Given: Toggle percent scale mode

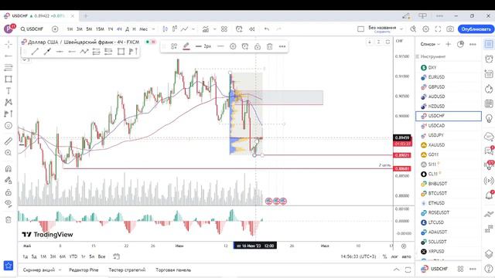Looking at the screenshot, I should (385, 256).
